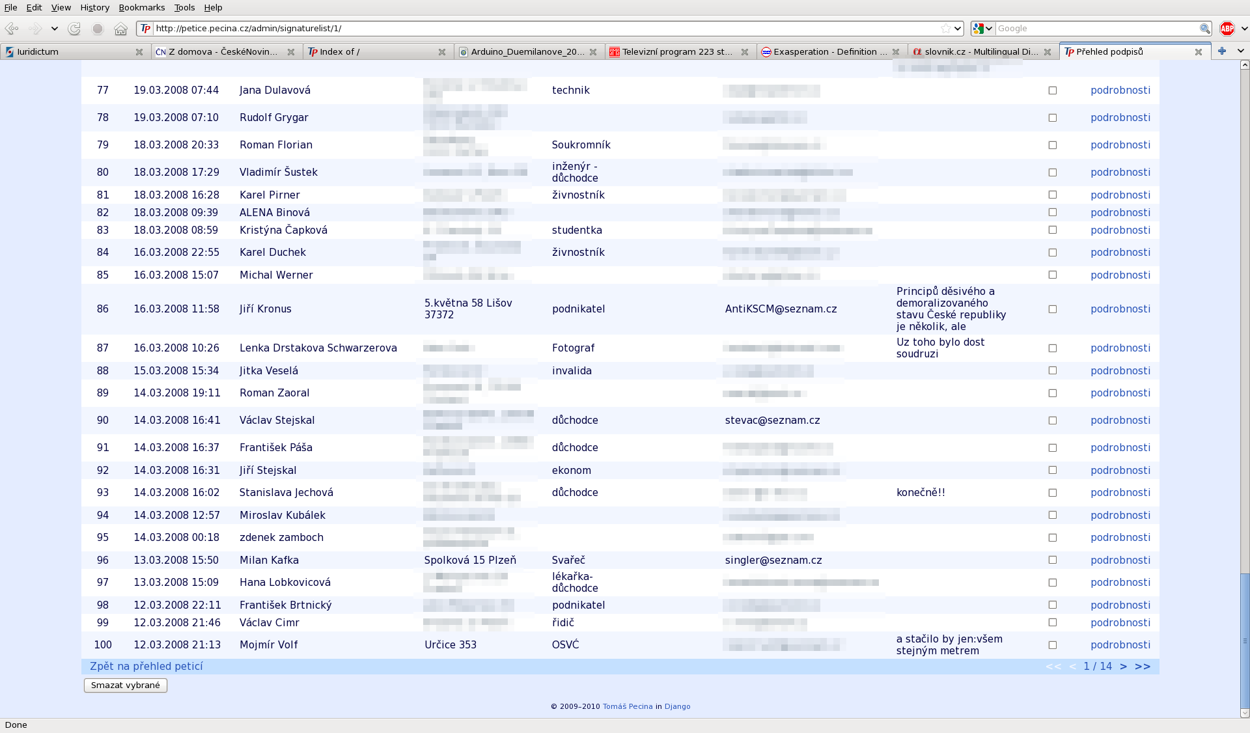Open the History menu
This screenshot has width=1250, height=733.
pos(94,7)
